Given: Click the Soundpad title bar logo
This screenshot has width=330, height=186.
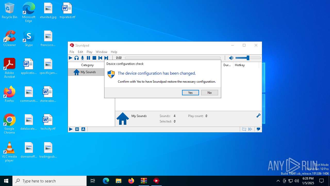Looking at the screenshot, I should tap(72, 45).
